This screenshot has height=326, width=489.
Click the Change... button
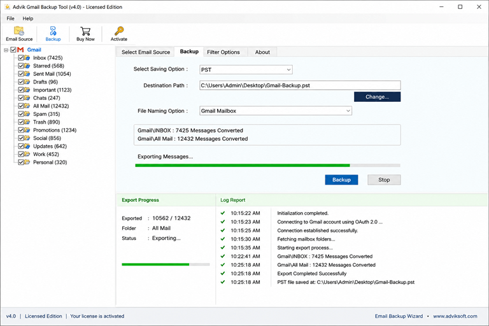click(x=377, y=97)
